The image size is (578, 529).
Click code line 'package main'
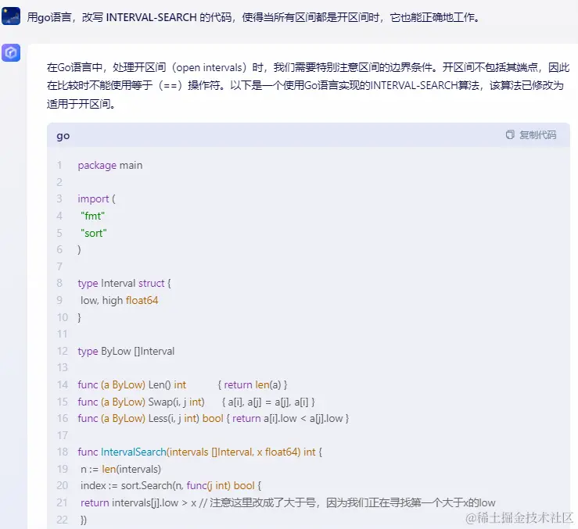coord(109,166)
